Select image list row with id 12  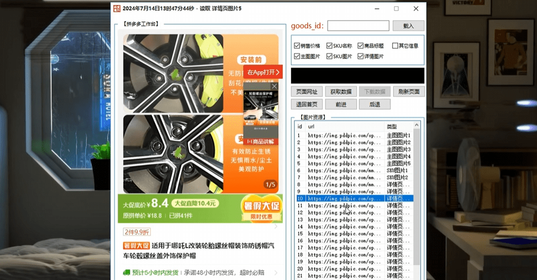(x=354, y=213)
